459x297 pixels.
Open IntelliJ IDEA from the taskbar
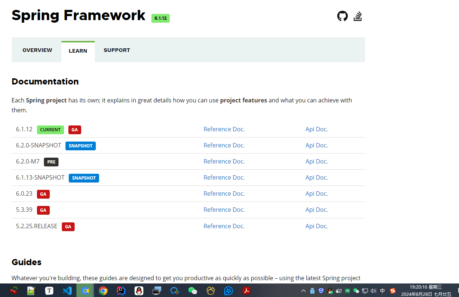(x=121, y=291)
